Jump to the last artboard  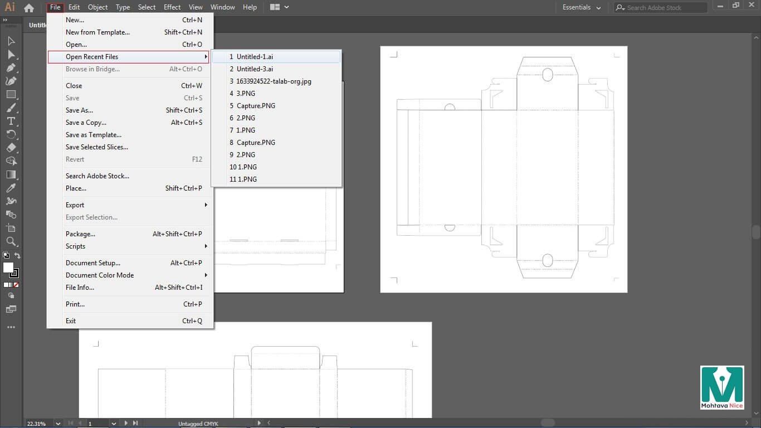click(x=135, y=424)
